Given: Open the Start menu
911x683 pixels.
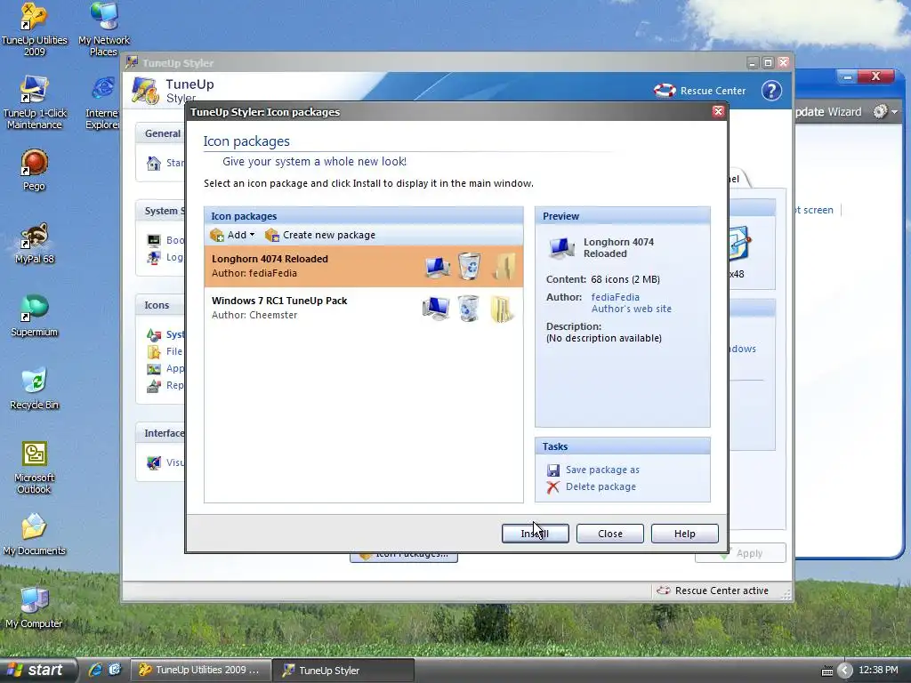Looking at the screenshot, I should pos(37,670).
